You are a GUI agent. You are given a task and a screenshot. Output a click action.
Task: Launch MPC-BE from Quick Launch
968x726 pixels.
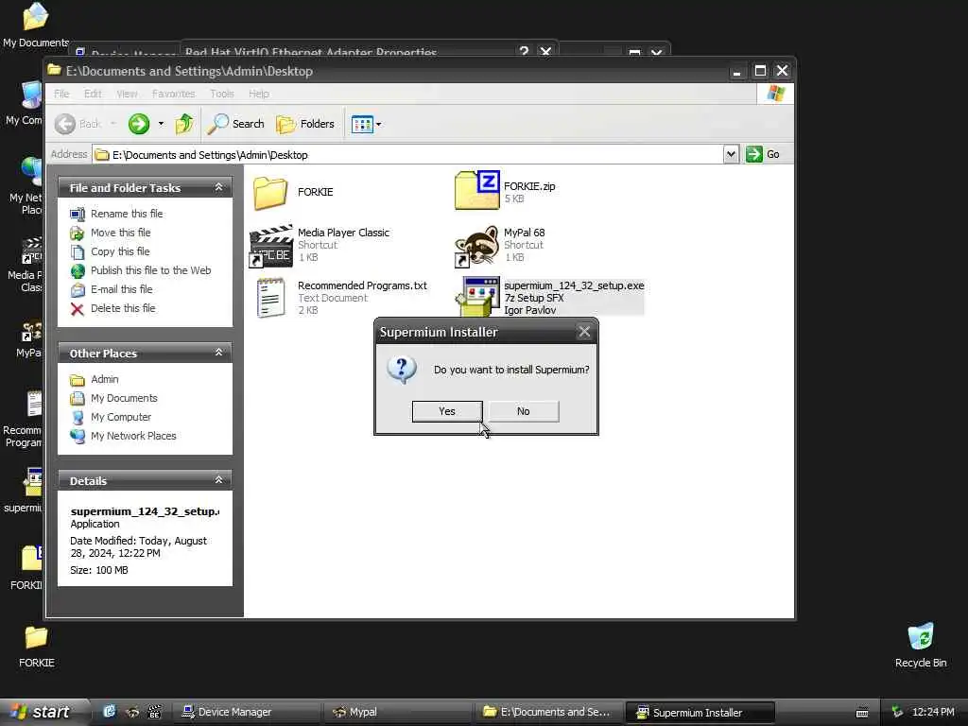[x=154, y=712]
